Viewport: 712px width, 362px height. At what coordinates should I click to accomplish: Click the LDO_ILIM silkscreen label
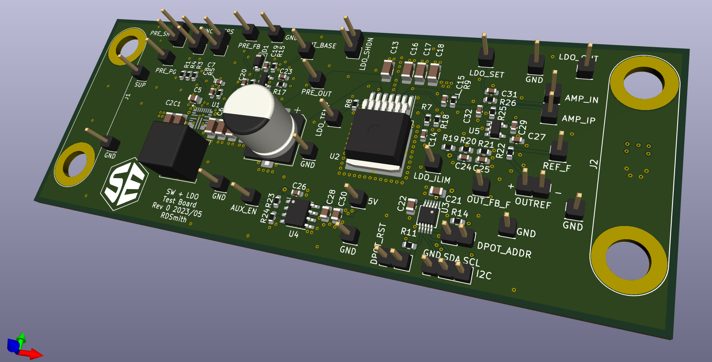(x=432, y=178)
